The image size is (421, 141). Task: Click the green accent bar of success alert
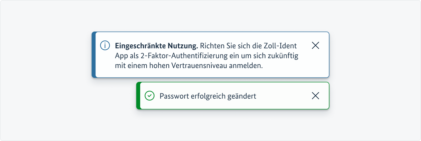point(138,96)
